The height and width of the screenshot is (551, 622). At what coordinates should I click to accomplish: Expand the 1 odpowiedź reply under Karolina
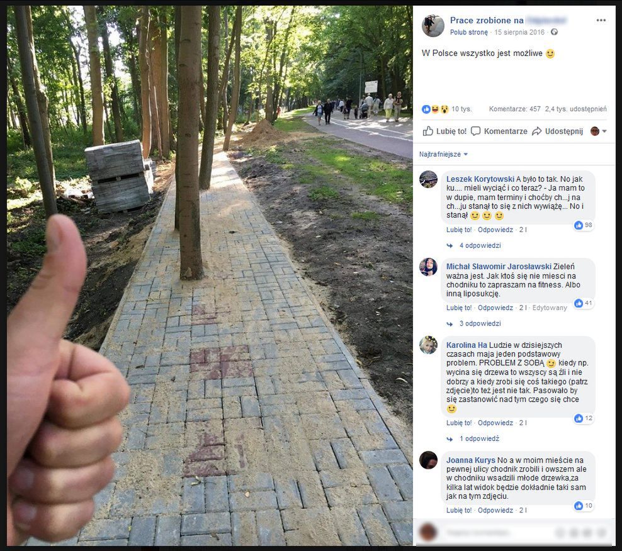479,439
